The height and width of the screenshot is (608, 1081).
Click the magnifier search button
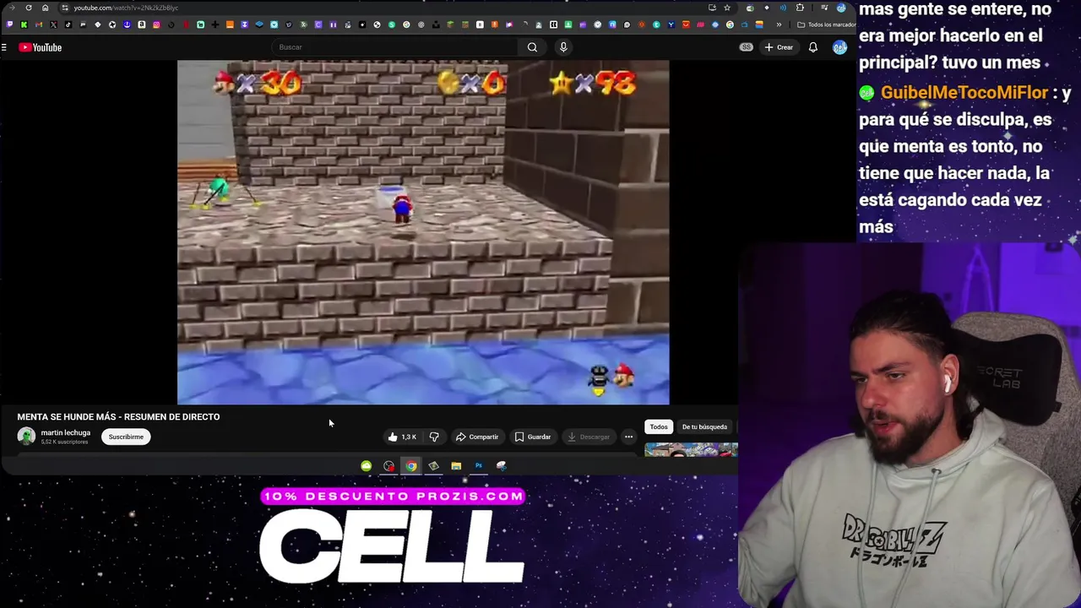pyautogui.click(x=532, y=47)
